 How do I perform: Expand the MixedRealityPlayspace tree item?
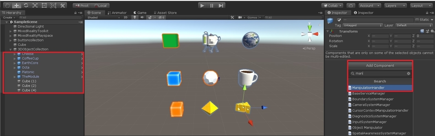pyautogui.click(x=11, y=36)
